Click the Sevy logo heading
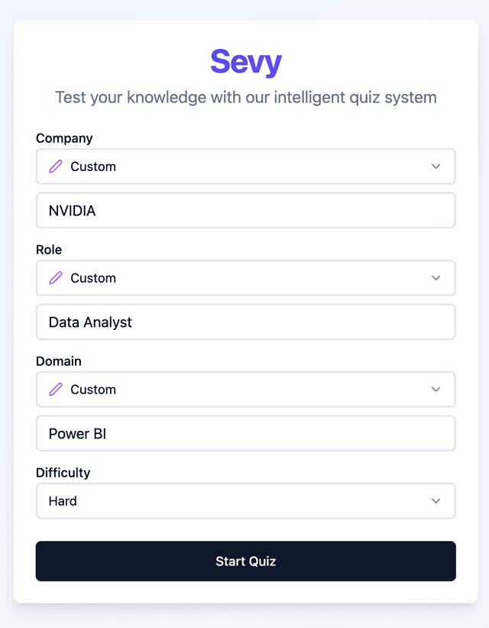 (x=244, y=63)
